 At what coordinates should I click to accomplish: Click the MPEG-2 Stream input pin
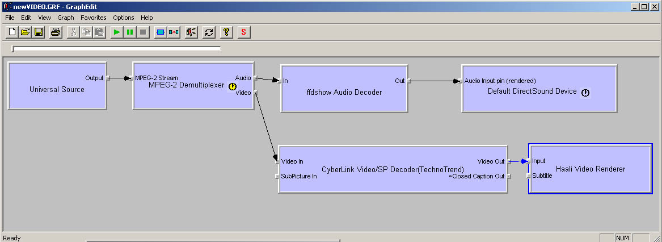(132, 78)
